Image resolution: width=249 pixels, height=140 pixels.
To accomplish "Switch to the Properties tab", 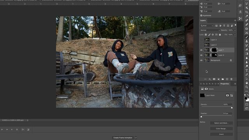I will (x=225, y=84).
